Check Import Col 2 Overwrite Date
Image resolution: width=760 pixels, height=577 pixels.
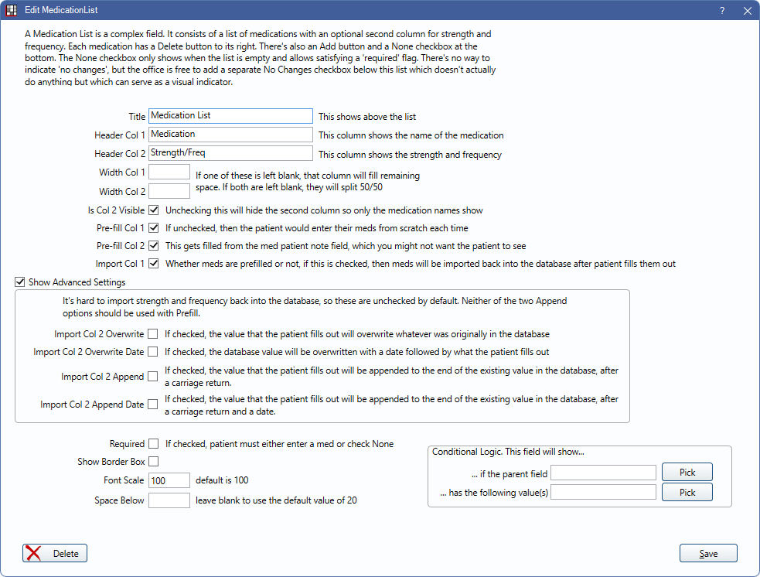pos(153,352)
